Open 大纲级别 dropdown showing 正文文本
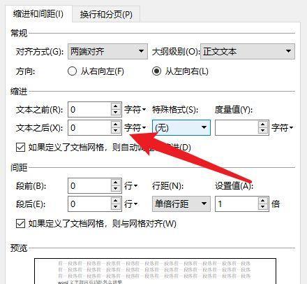 [x=248, y=51]
